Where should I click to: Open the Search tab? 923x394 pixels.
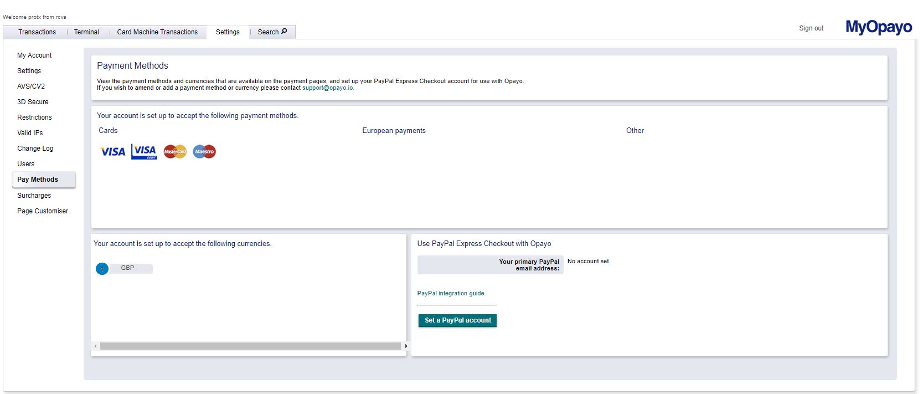point(272,32)
